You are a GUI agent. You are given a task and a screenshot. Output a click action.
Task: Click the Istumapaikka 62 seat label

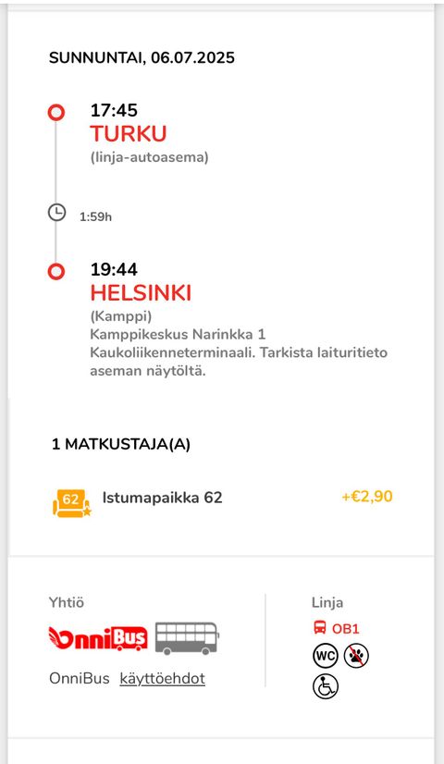tap(162, 498)
